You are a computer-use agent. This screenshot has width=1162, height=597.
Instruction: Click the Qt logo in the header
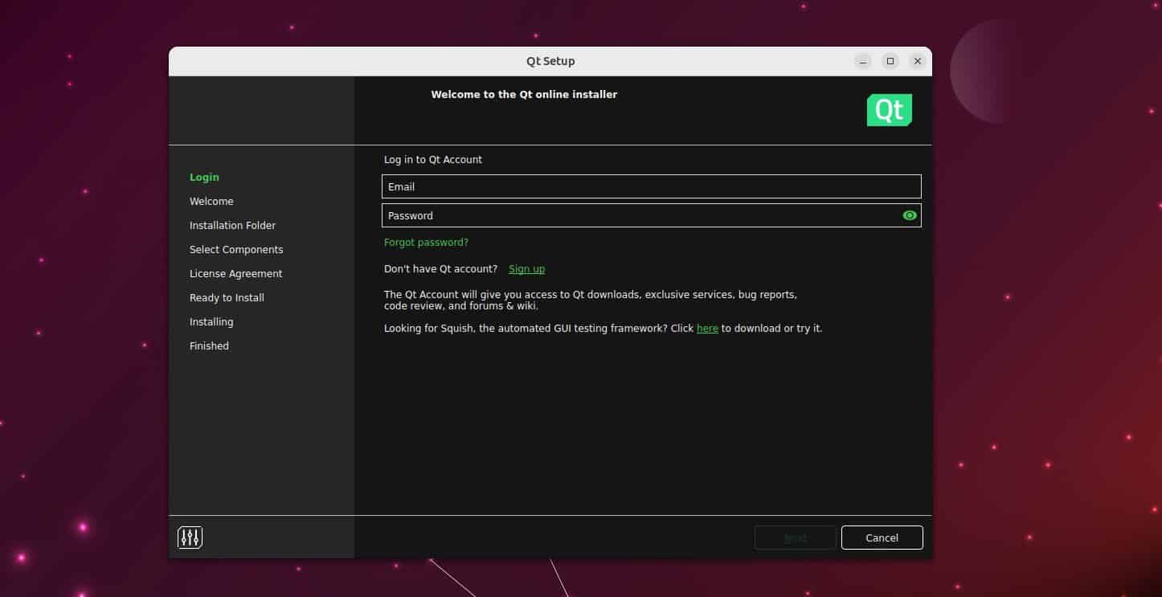(889, 109)
